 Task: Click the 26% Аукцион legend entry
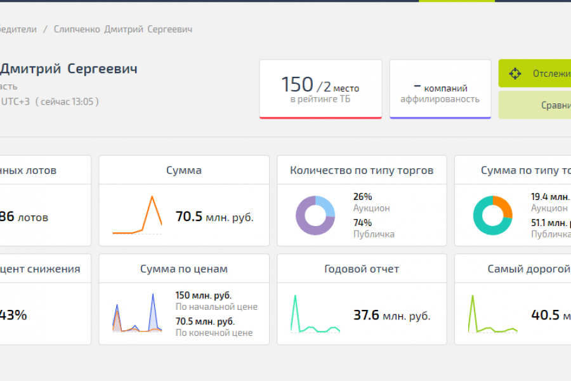tap(371, 203)
